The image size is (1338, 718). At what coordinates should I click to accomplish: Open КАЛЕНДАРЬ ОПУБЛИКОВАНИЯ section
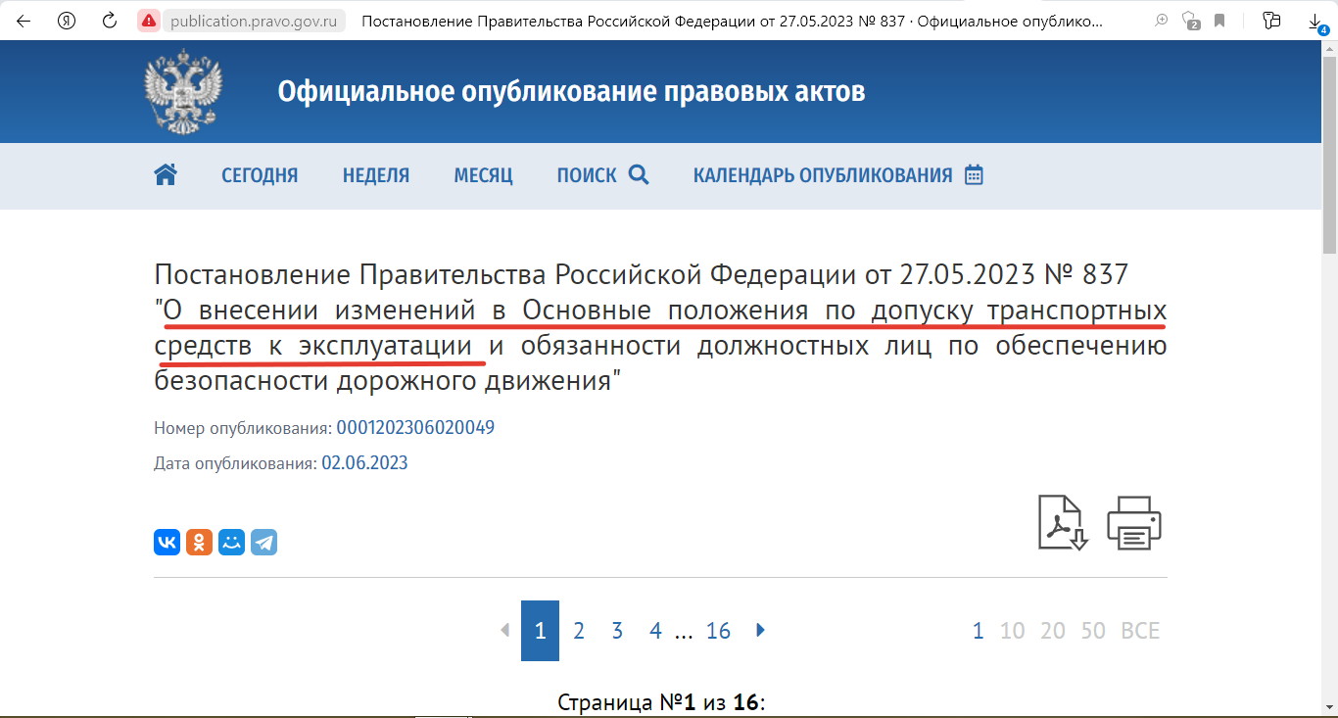(x=823, y=174)
